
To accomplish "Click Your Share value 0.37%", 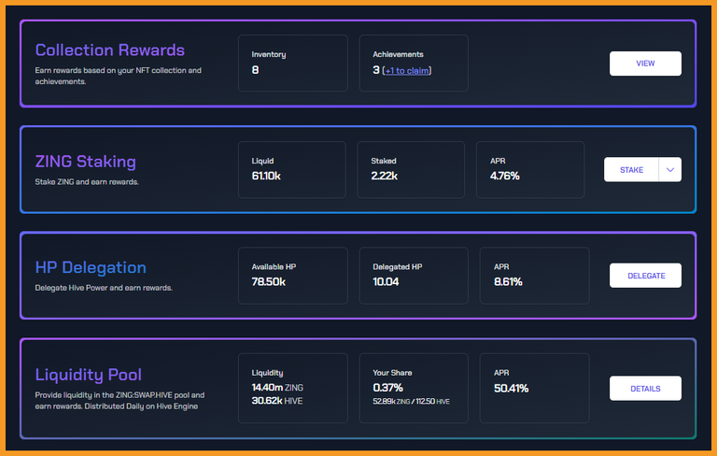I will click(387, 388).
